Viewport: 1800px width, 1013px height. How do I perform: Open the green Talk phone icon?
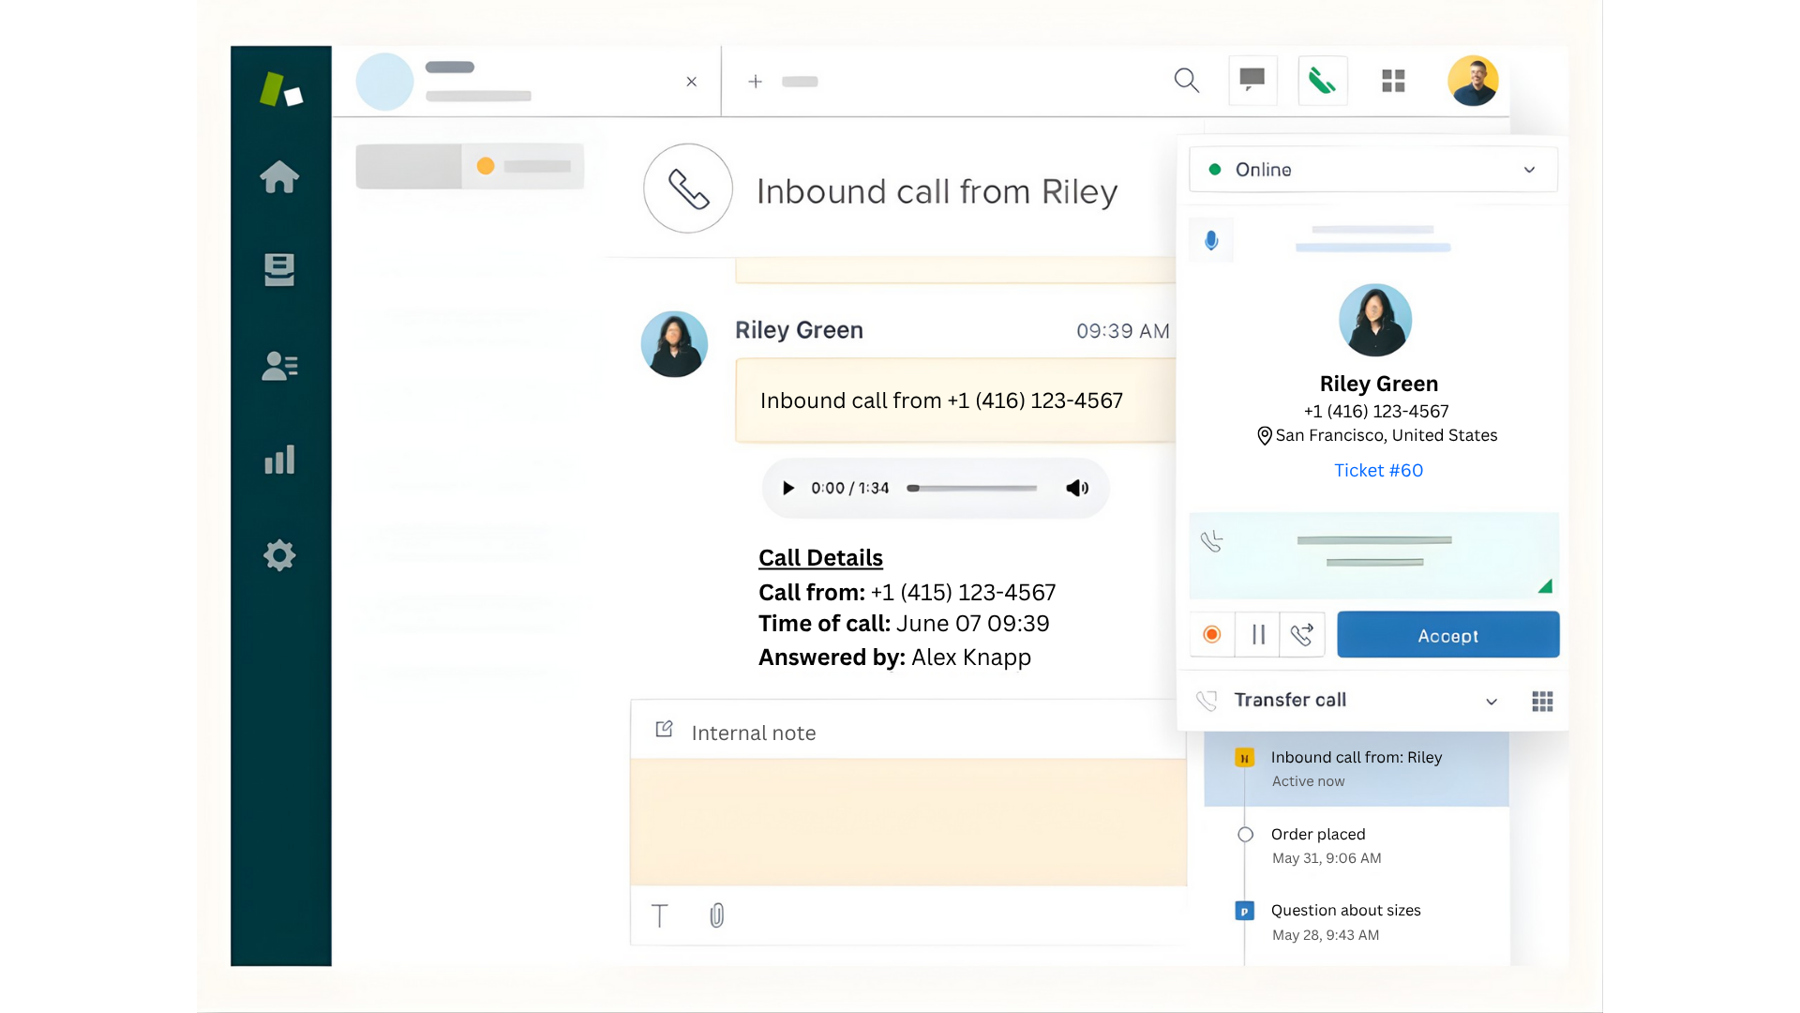coord(1322,81)
